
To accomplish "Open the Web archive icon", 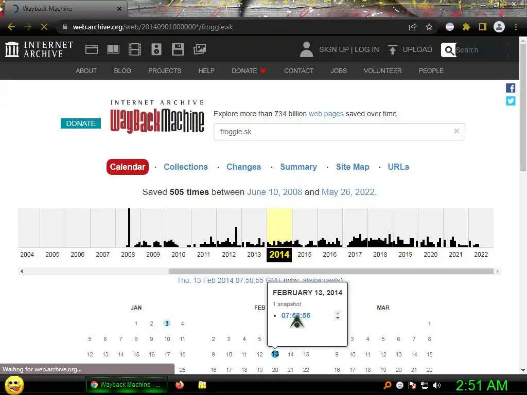I will pyautogui.click(x=92, y=49).
